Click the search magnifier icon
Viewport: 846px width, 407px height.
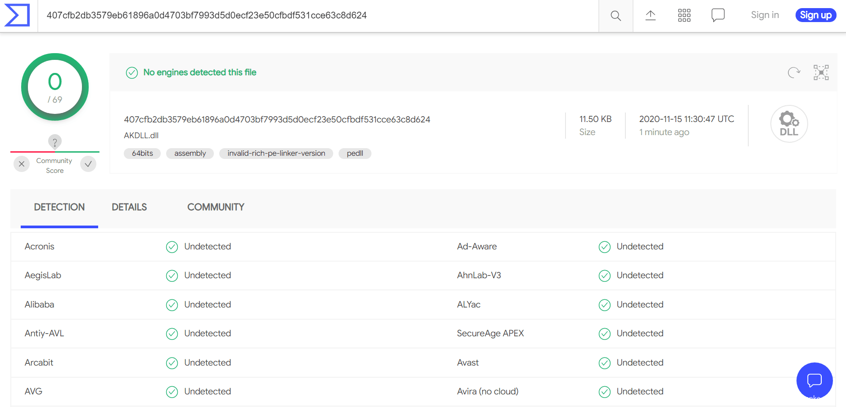click(615, 16)
